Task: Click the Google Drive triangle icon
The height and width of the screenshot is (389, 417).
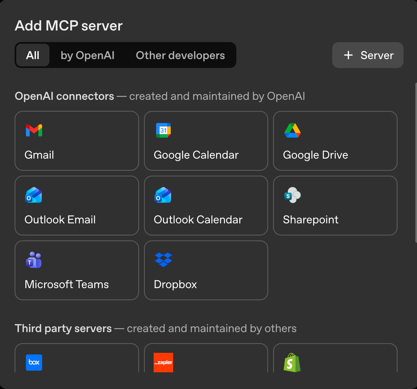Action: tap(292, 130)
